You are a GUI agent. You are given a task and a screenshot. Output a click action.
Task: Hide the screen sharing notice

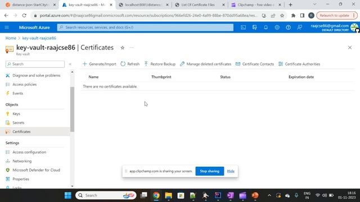point(231,171)
